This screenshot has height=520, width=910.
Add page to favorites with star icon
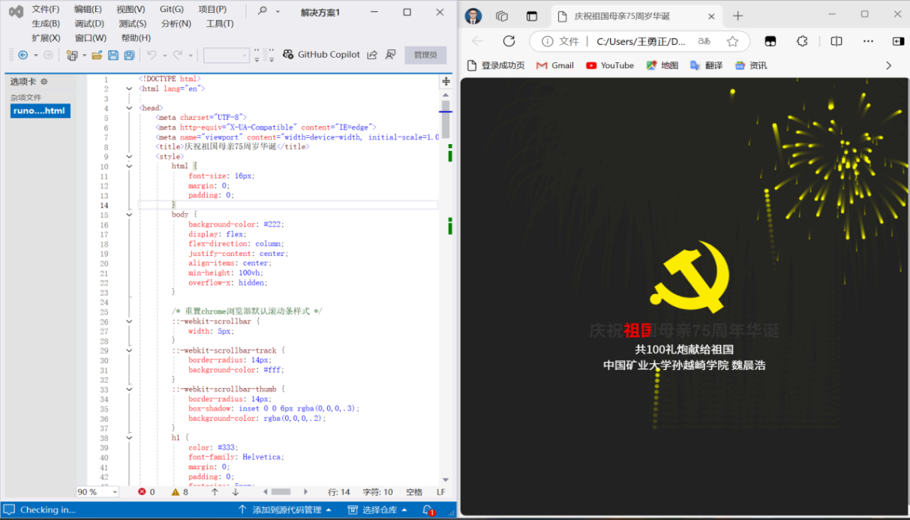point(732,41)
